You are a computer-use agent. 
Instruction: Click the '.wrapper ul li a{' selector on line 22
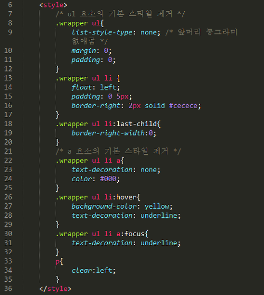[x=90, y=160]
